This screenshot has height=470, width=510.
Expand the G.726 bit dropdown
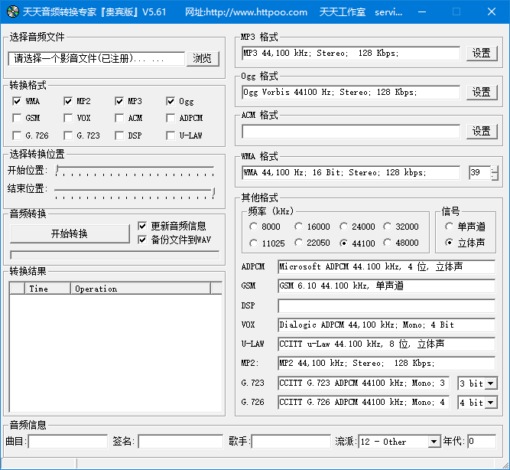pos(490,403)
